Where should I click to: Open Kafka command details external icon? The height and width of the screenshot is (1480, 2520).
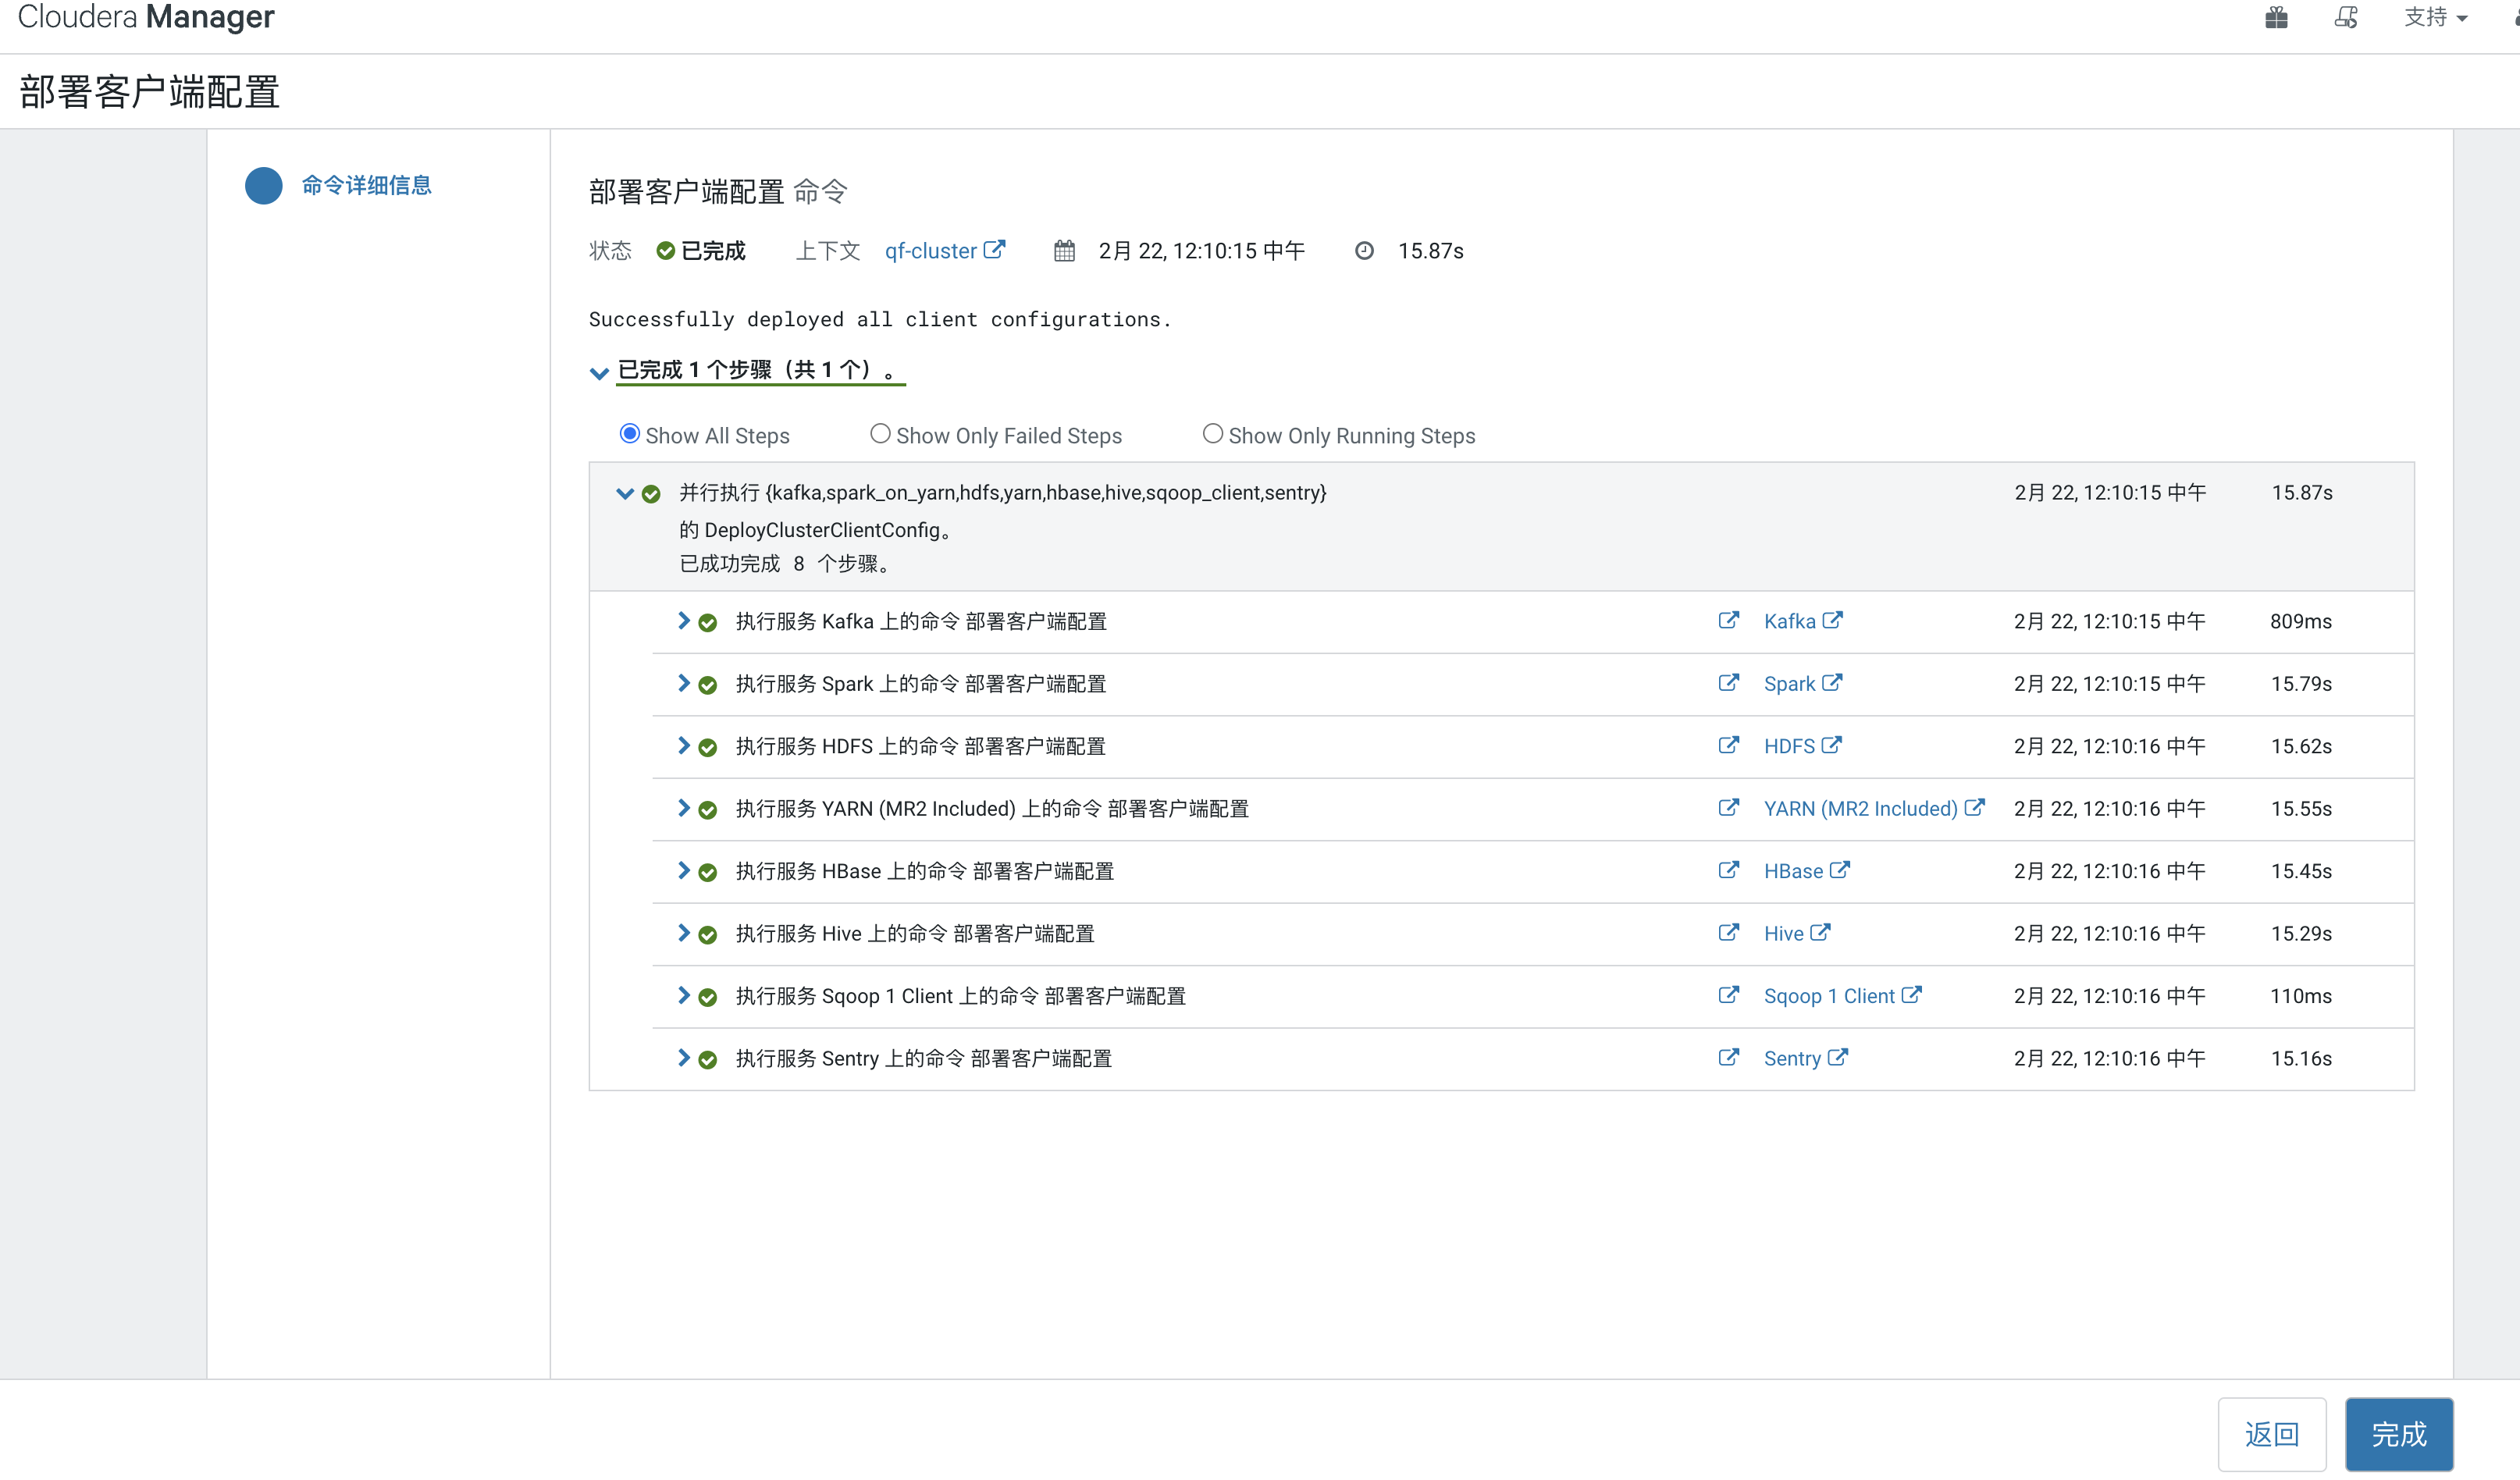coord(1728,620)
